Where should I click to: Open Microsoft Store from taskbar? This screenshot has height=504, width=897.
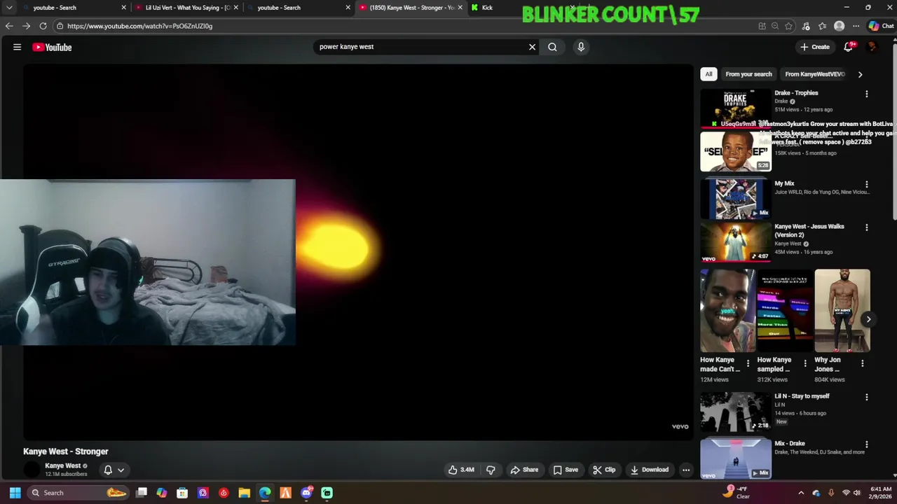[182, 493]
